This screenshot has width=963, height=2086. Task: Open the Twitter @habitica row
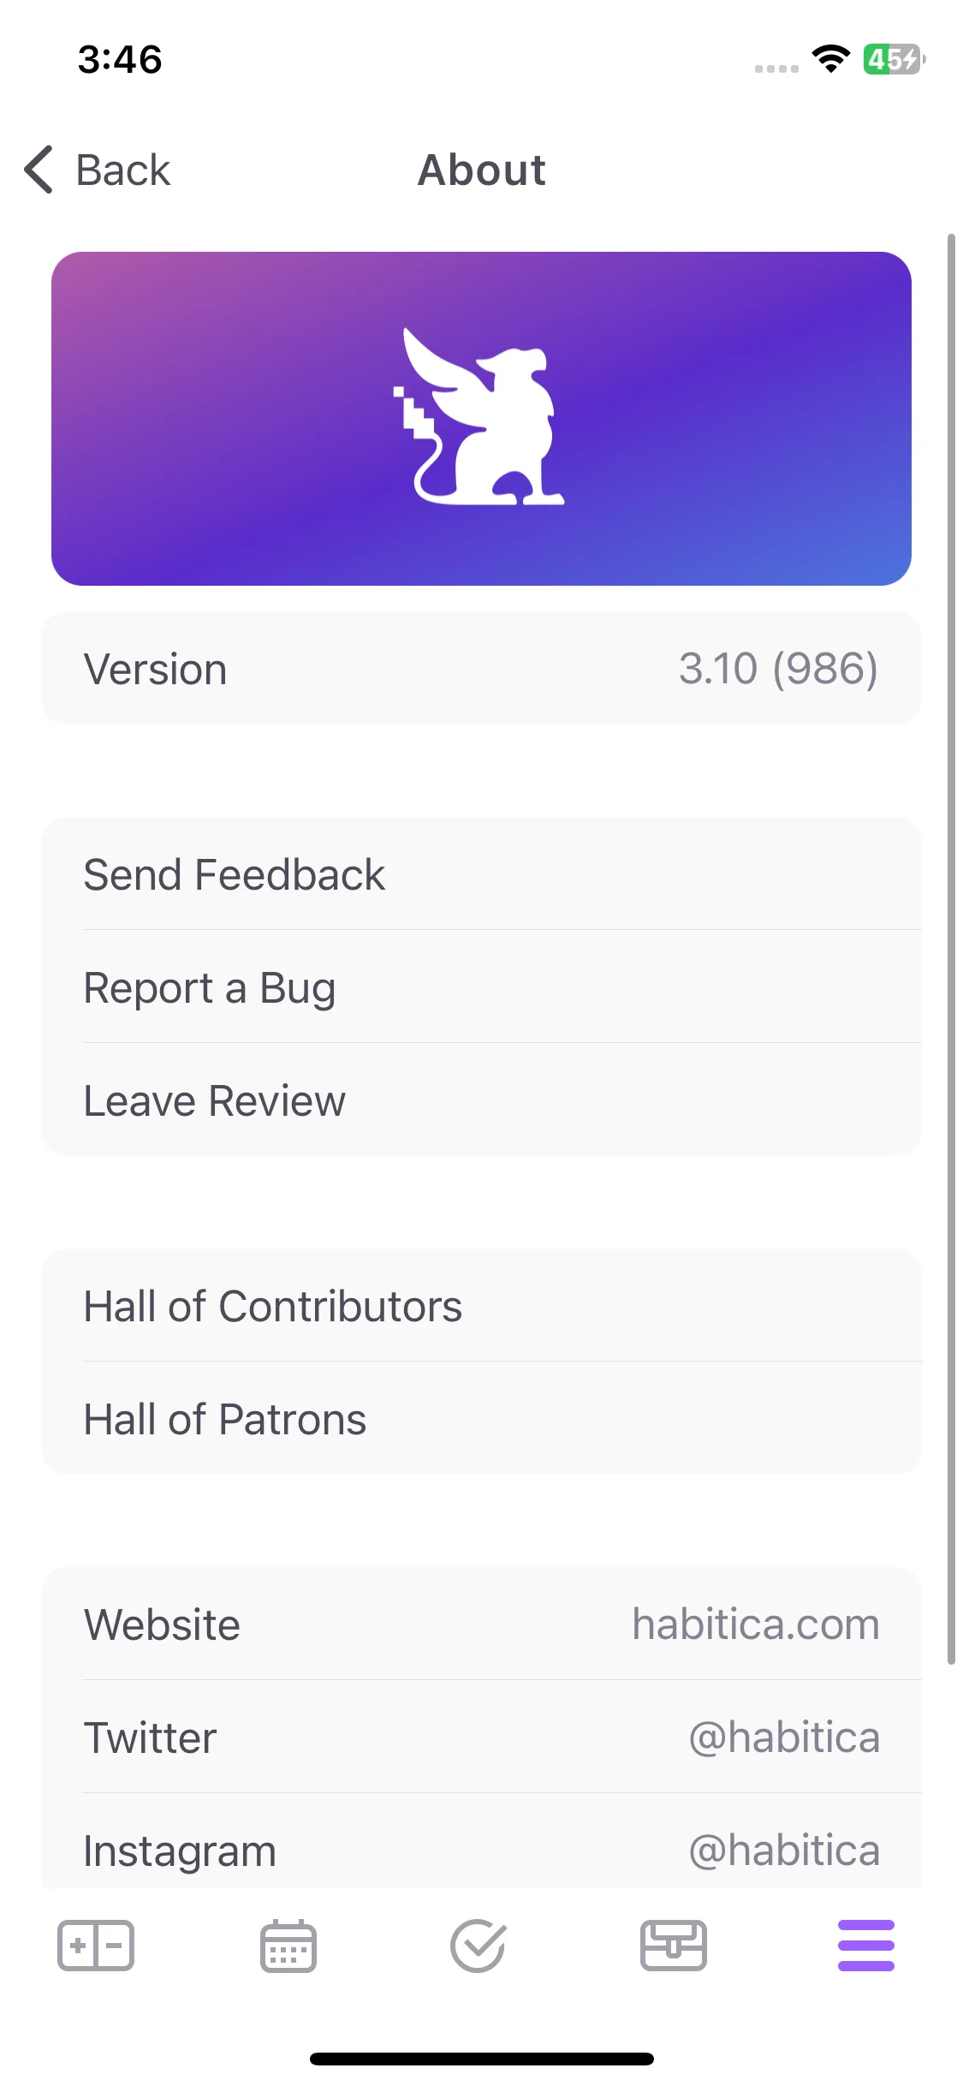481,1737
